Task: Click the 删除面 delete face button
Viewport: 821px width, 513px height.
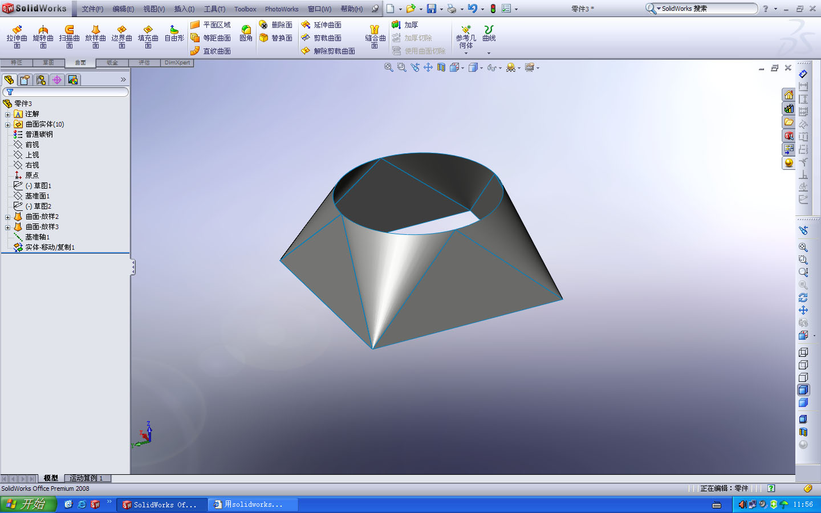Action: [x=276, y=25]
